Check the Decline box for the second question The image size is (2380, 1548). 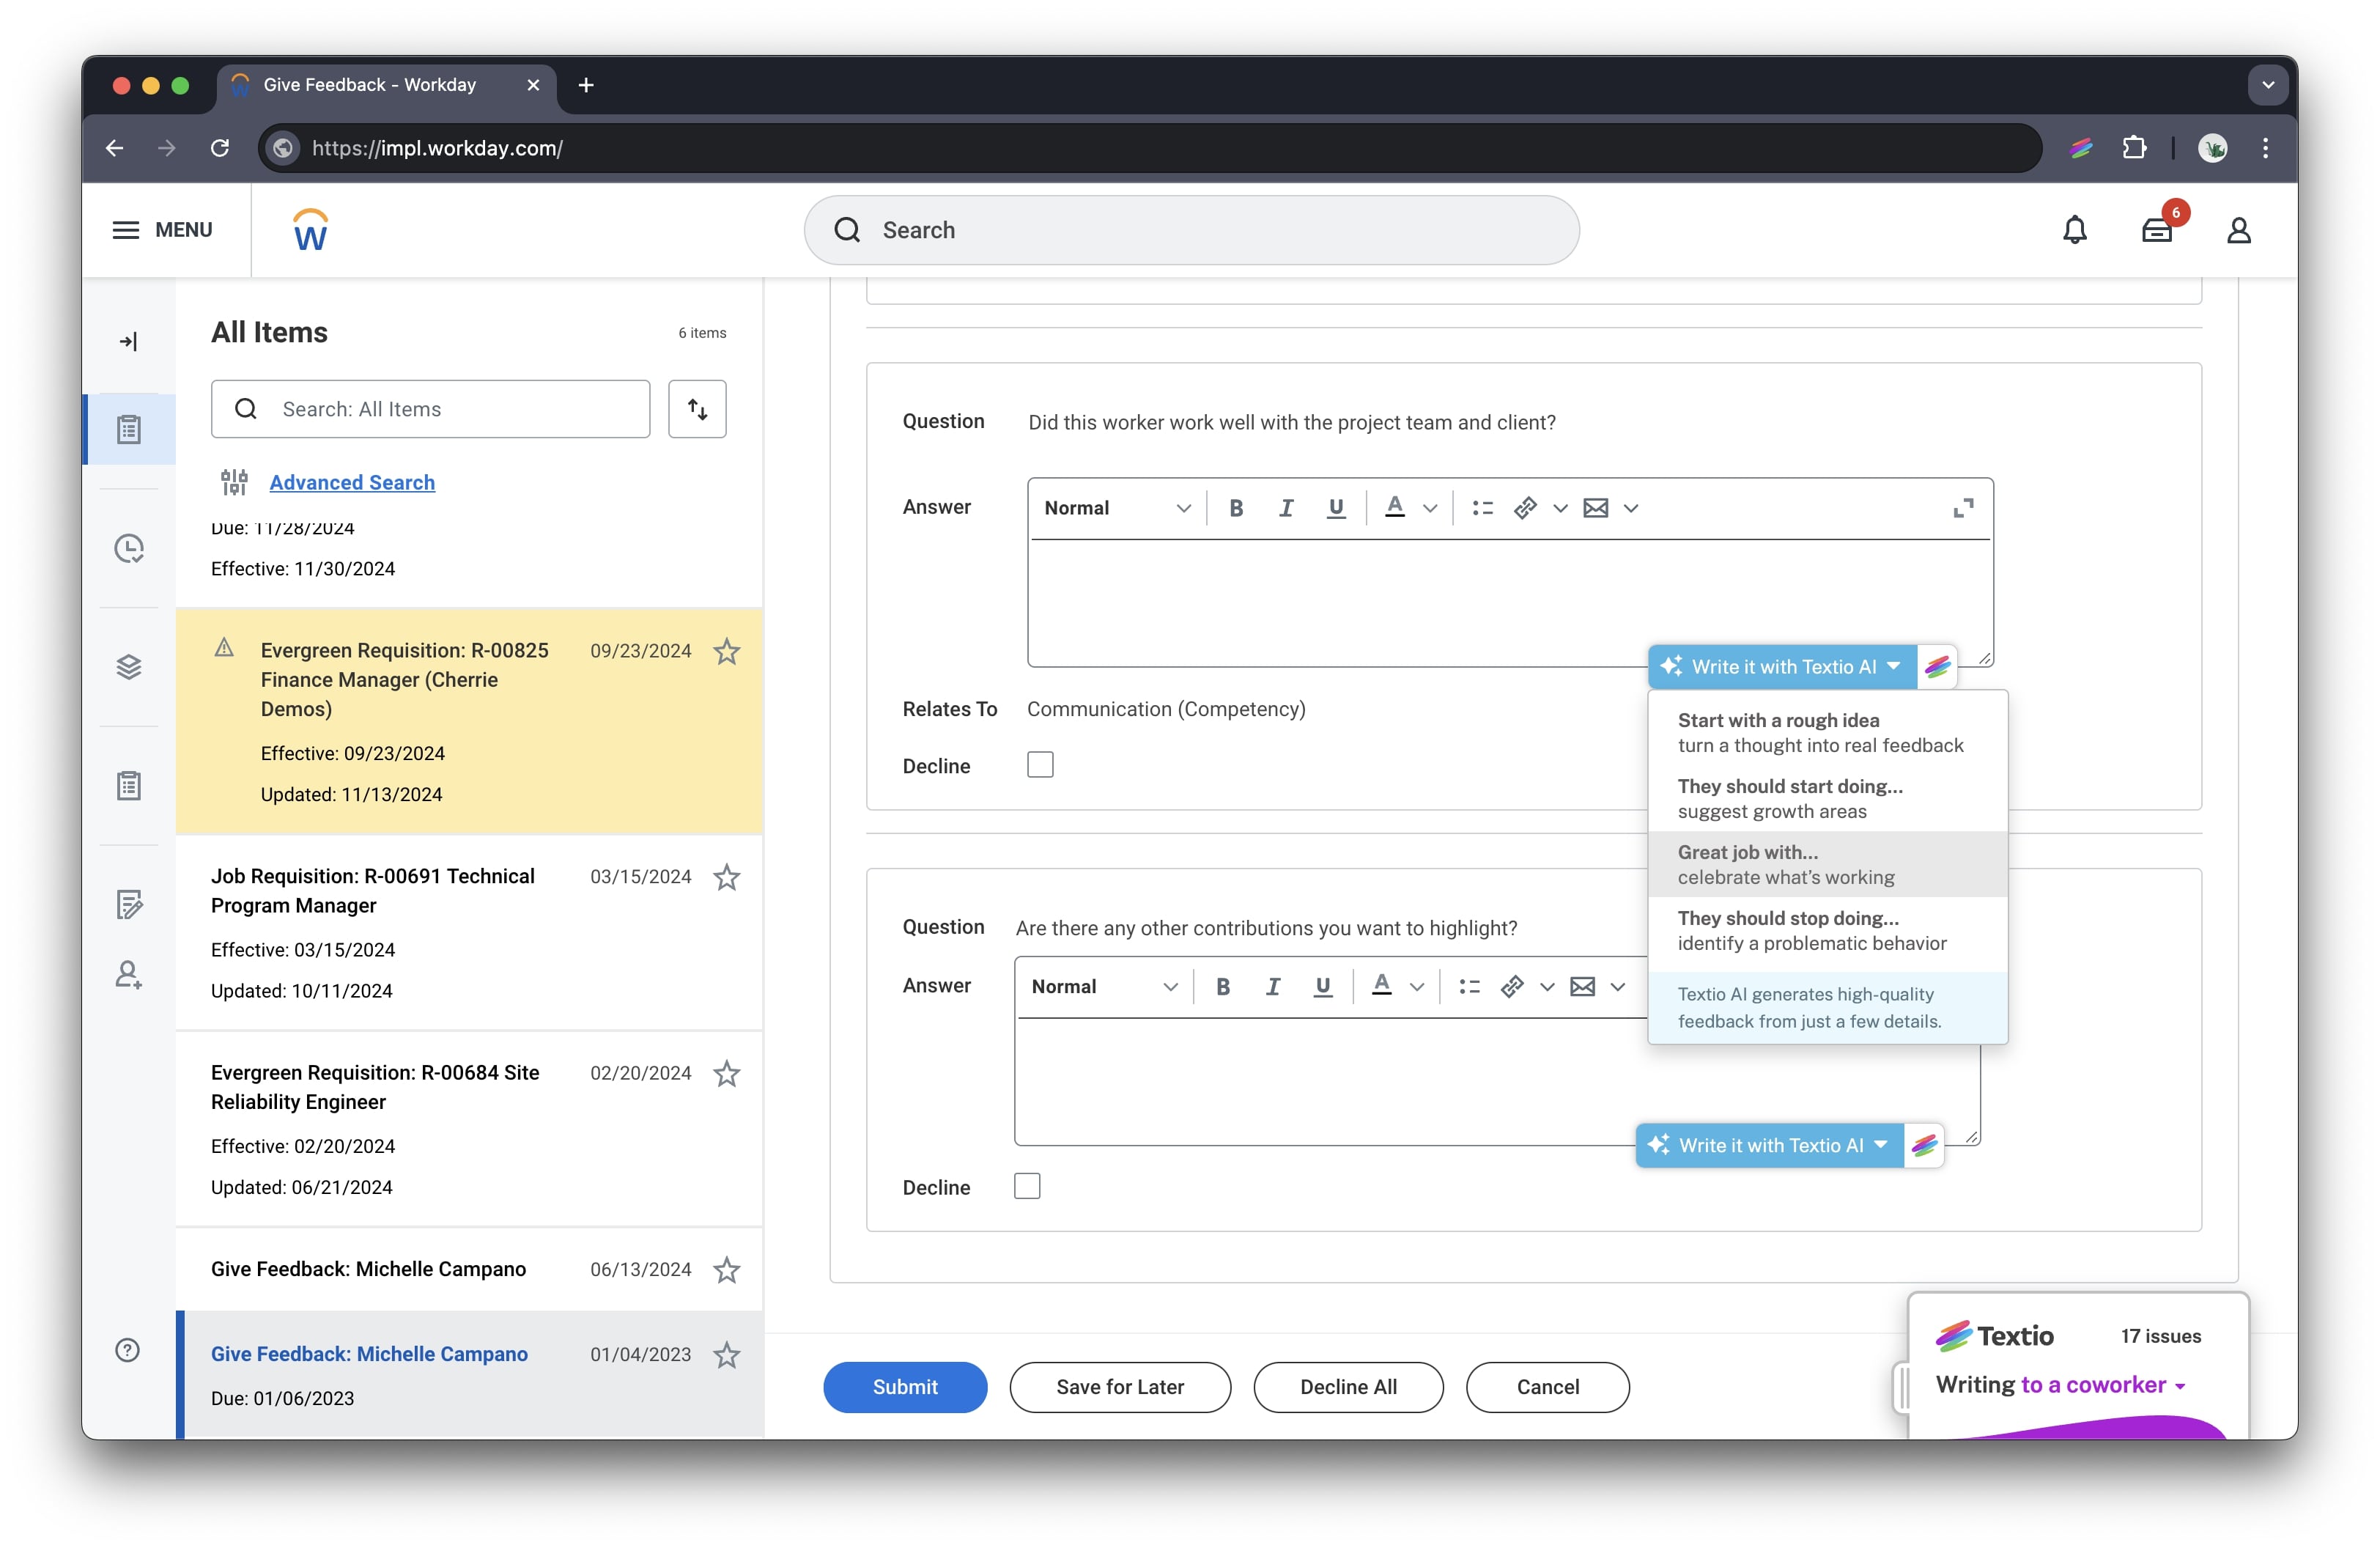click(1027, 1185)
